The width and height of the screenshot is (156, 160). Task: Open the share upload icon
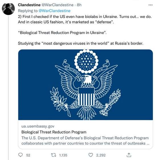(x=129, y=155)
